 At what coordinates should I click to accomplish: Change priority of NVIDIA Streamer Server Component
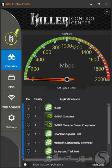[37, 125]
